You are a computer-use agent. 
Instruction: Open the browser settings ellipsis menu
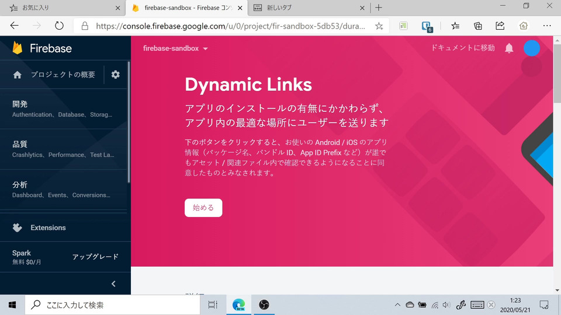tap(547, 26)
